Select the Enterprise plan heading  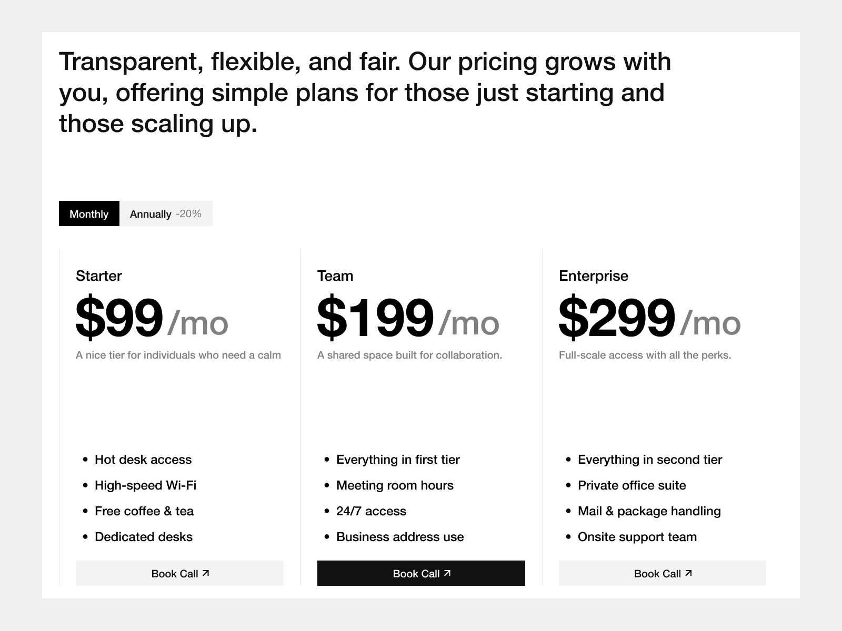(x=593, y=276)
